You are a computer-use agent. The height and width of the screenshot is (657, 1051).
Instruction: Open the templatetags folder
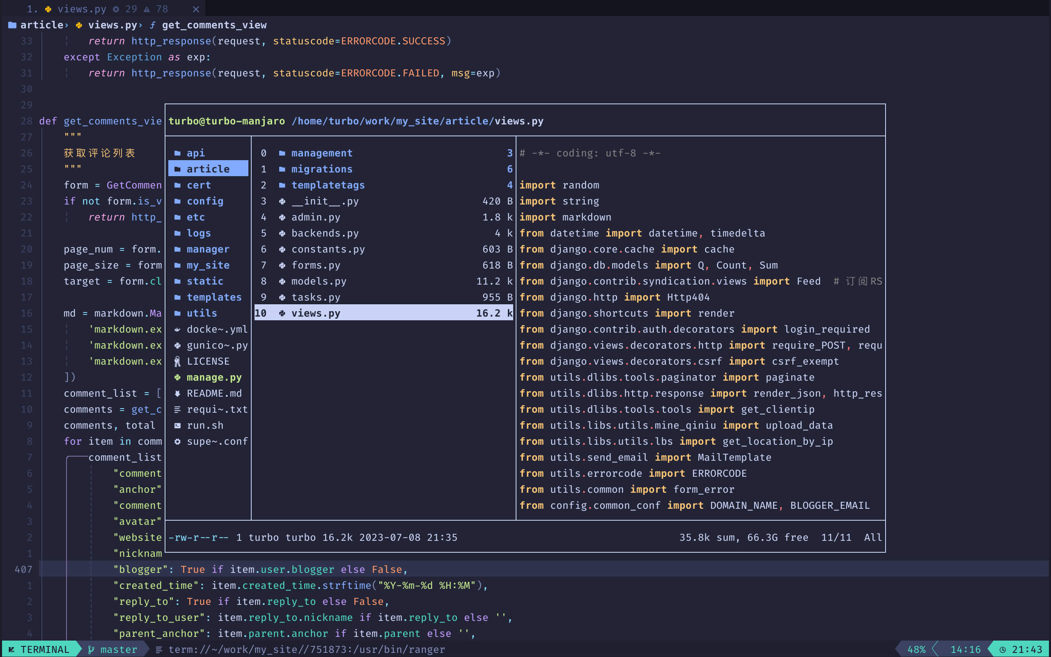pos(328,185)
